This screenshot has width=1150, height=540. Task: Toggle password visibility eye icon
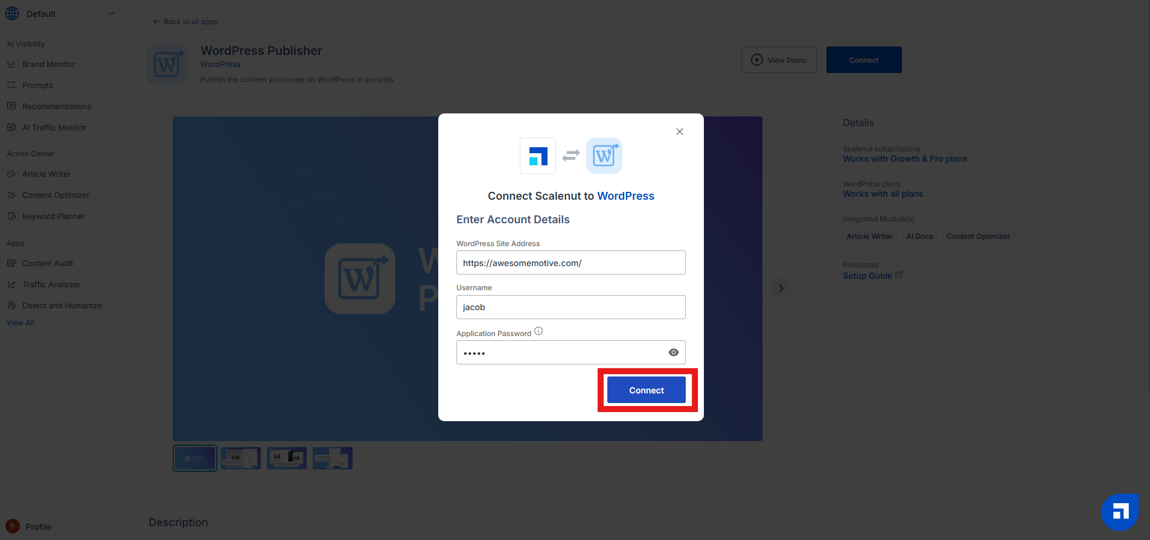coord(674,352)
